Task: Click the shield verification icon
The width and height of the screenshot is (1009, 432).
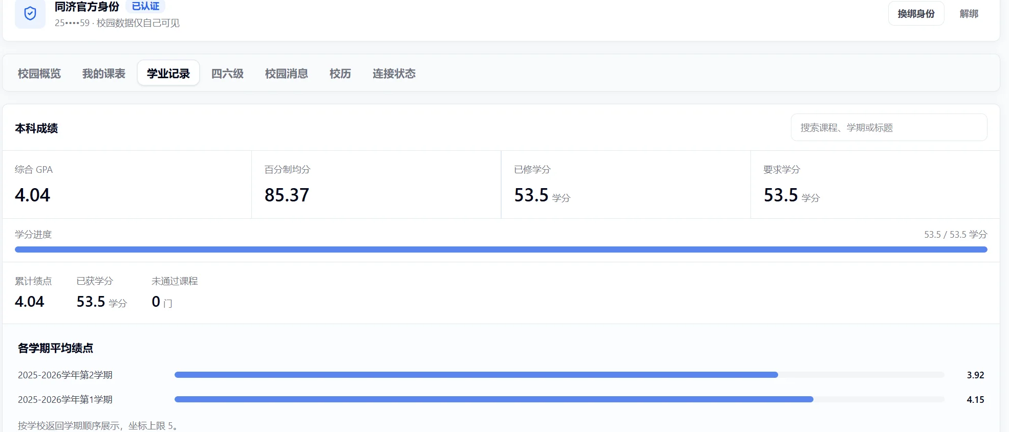Action: pos(30,13)
